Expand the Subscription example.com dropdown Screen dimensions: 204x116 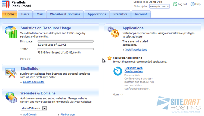click(x=159, y=6)
